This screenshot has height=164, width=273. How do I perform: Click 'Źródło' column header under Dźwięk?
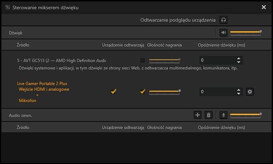pos(23,45)
